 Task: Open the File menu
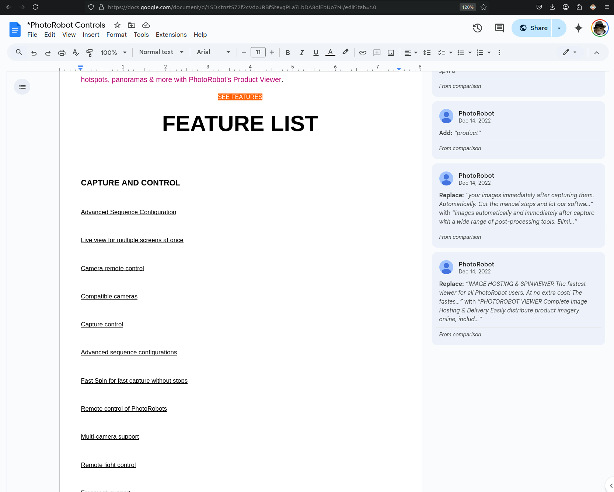32,35
